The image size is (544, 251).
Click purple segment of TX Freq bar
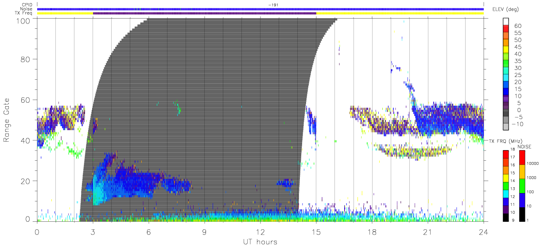click(205, 13)
